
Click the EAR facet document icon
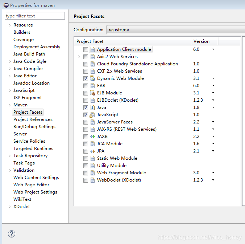point(92,86)
